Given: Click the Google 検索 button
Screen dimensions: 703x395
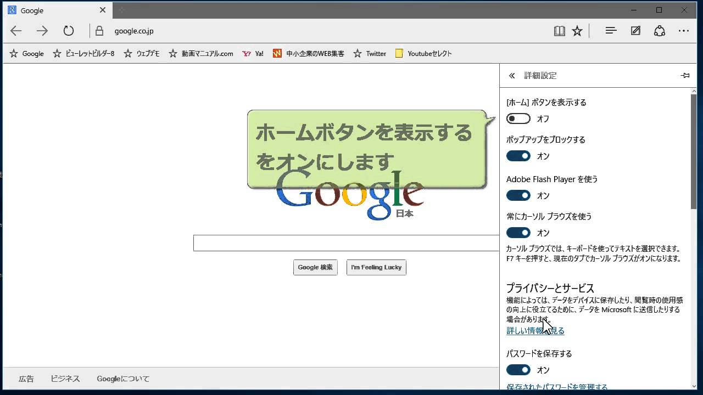Looking at the screenshot, I should point(315,267).
